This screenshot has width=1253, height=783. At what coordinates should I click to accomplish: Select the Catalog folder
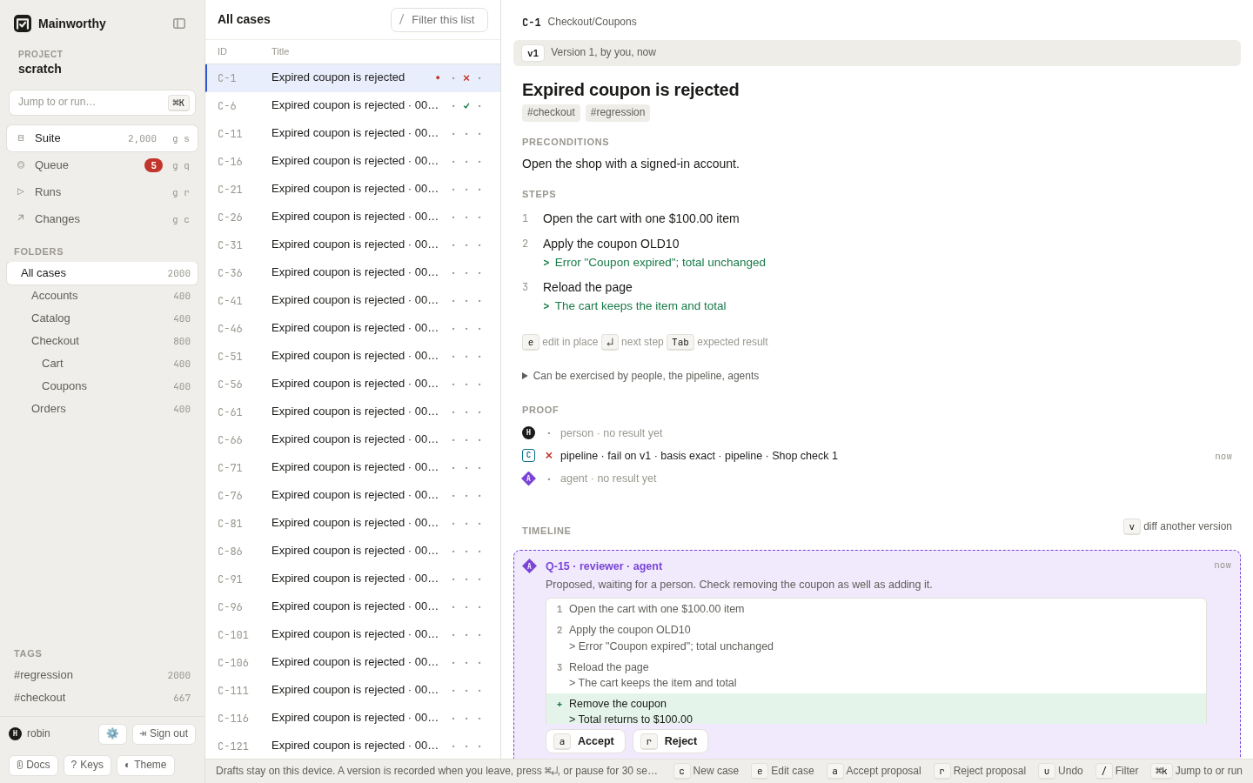tap(103, 318)
